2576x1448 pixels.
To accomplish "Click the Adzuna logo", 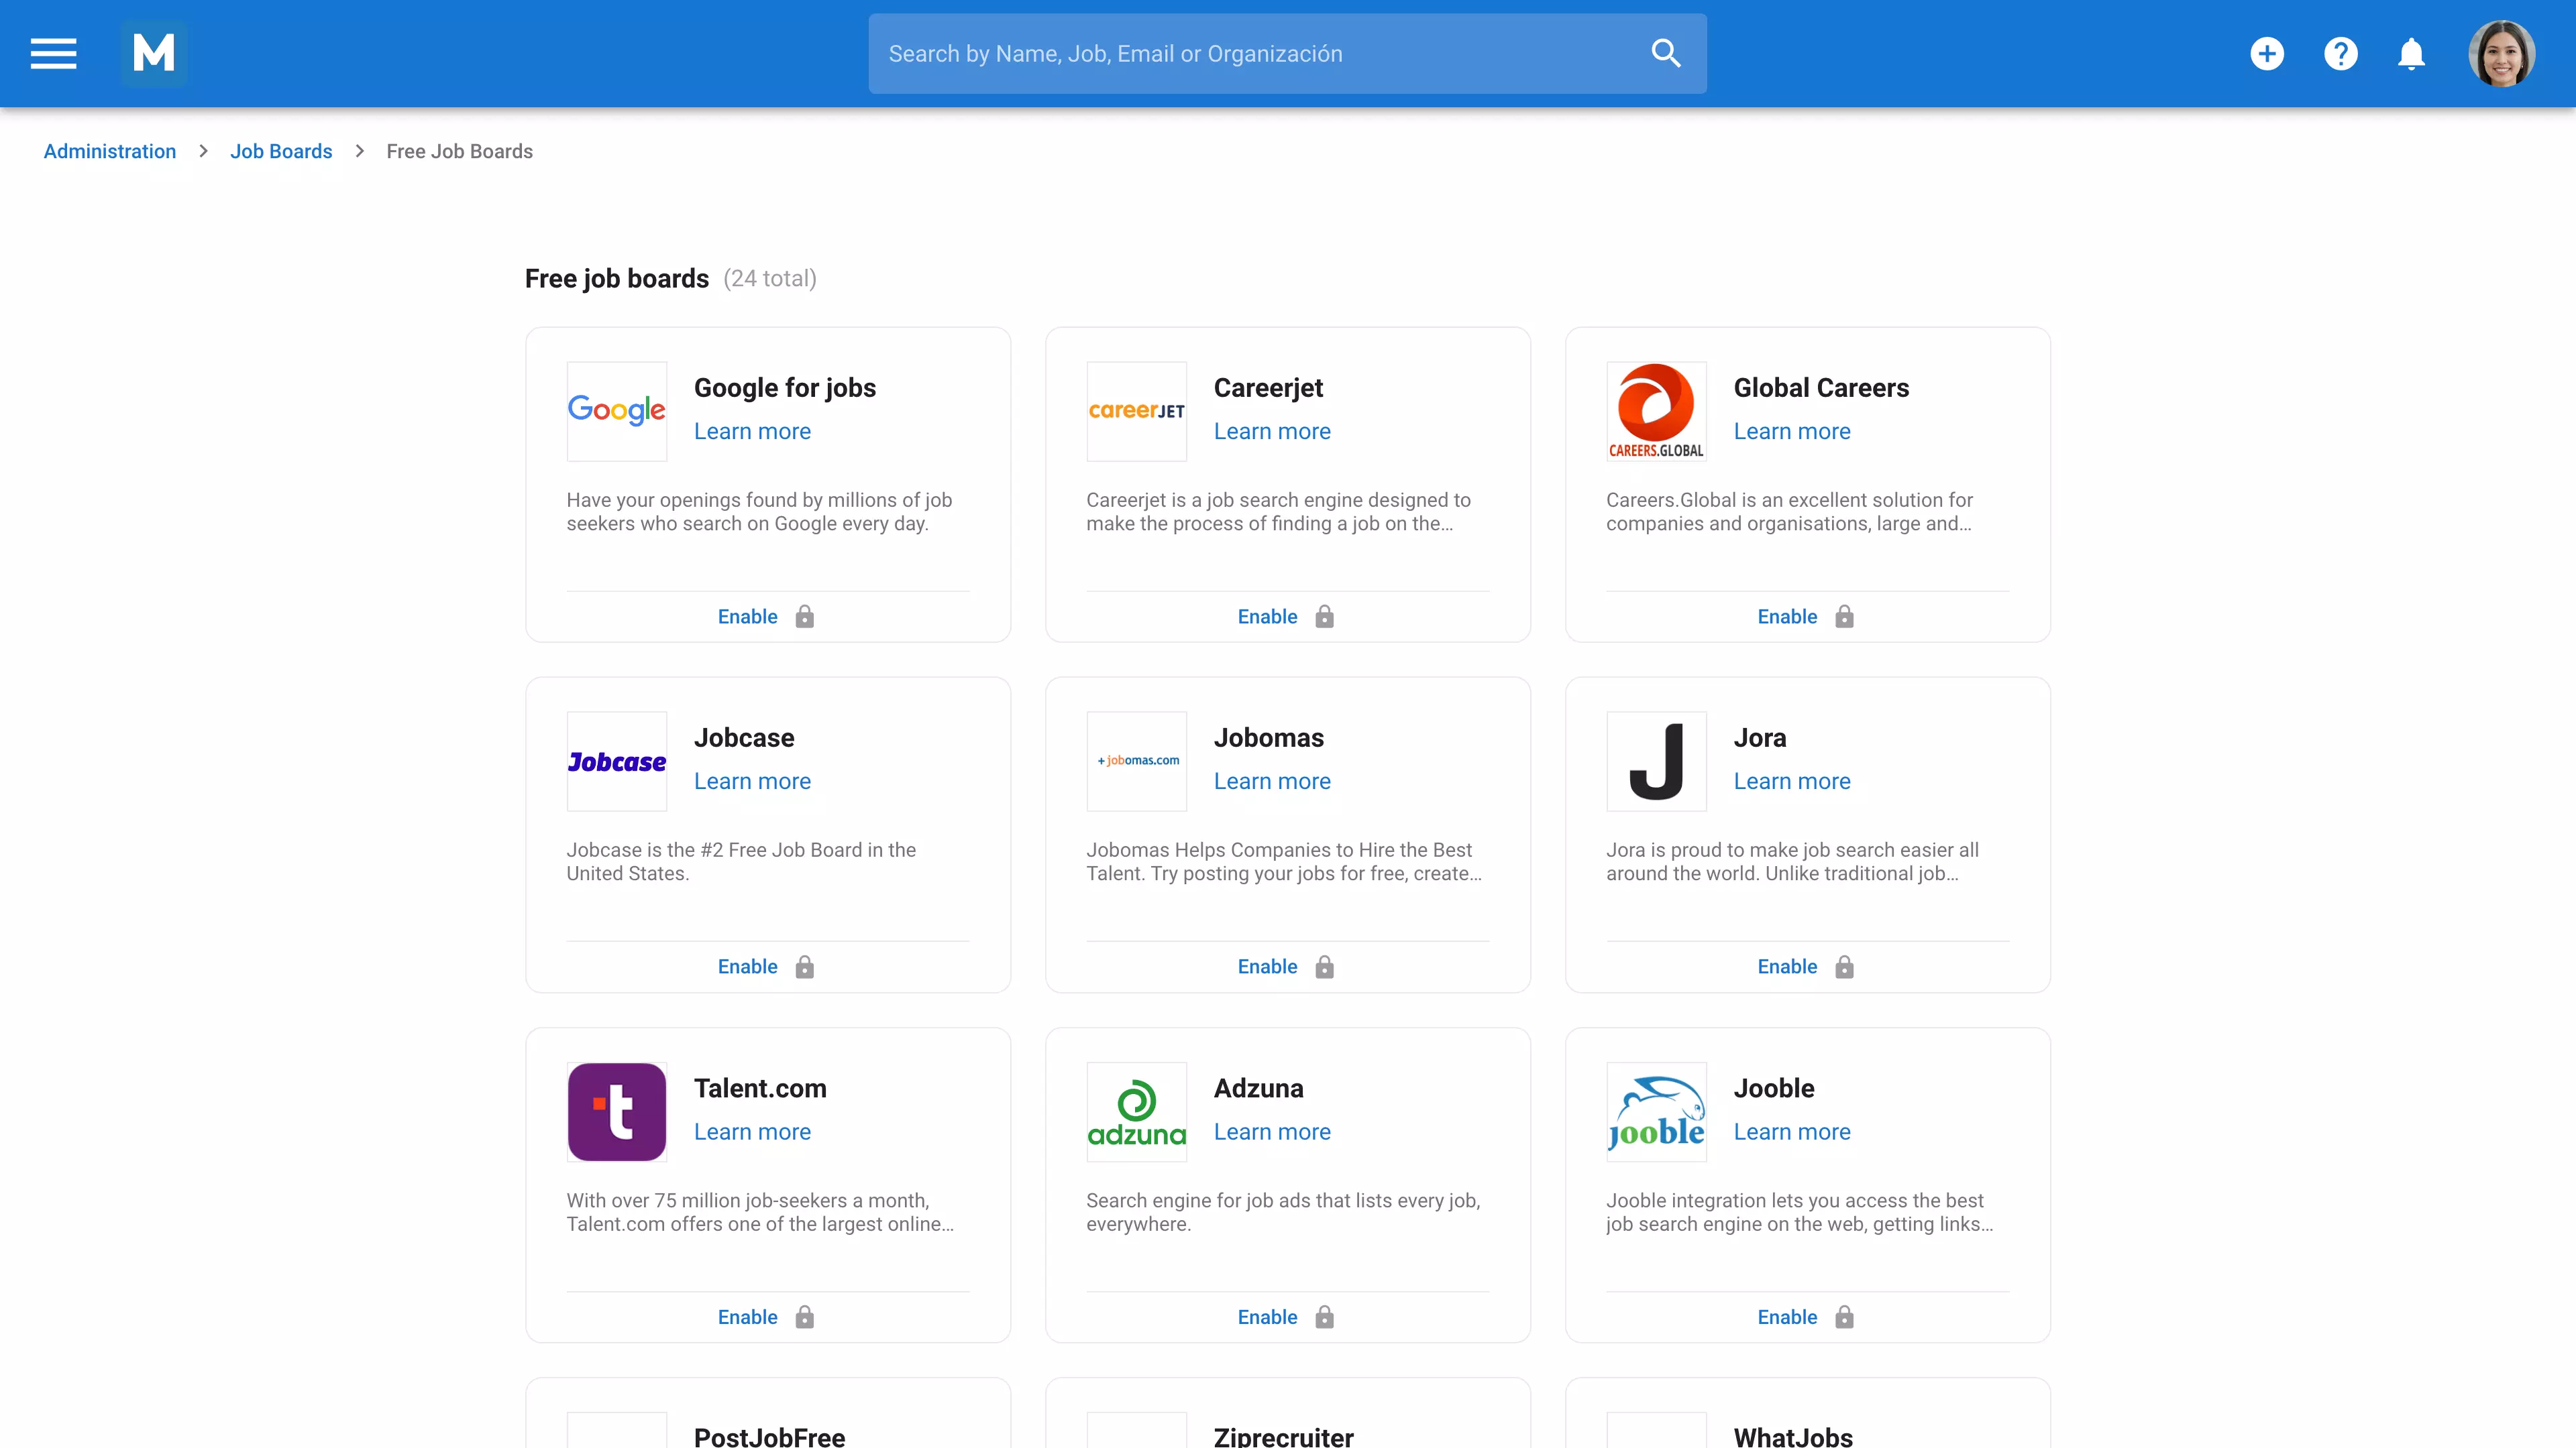I will point(1136,1111).
